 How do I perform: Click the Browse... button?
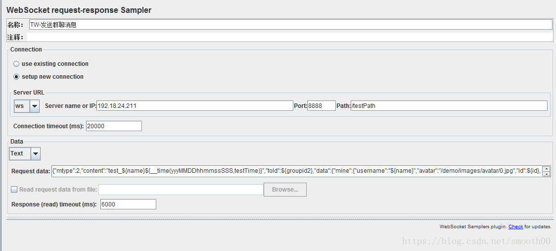[x=285, y=190]
